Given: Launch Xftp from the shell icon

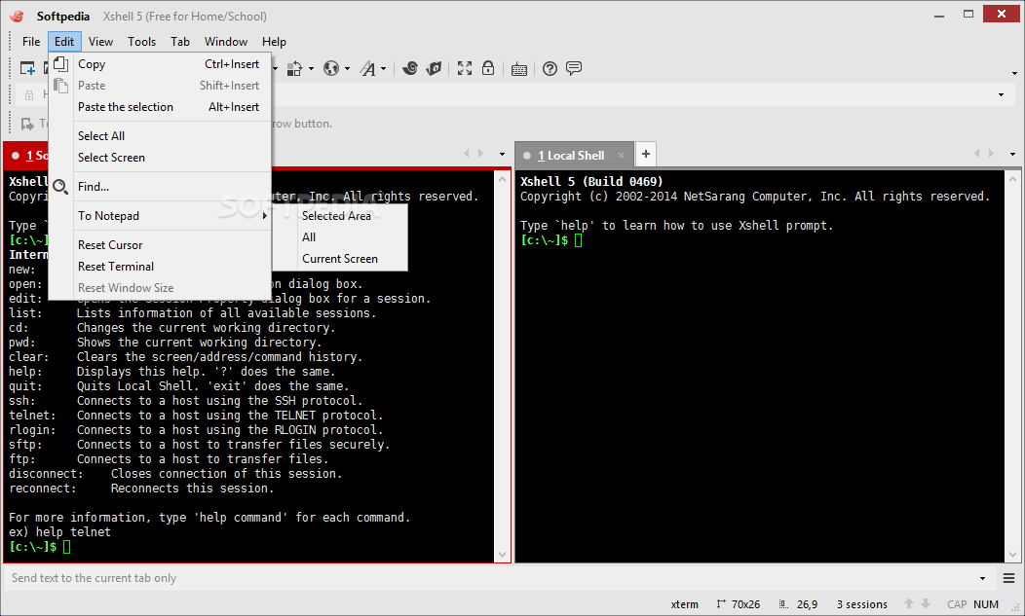Looking at the screenshot, I should (x=410, y=68).
